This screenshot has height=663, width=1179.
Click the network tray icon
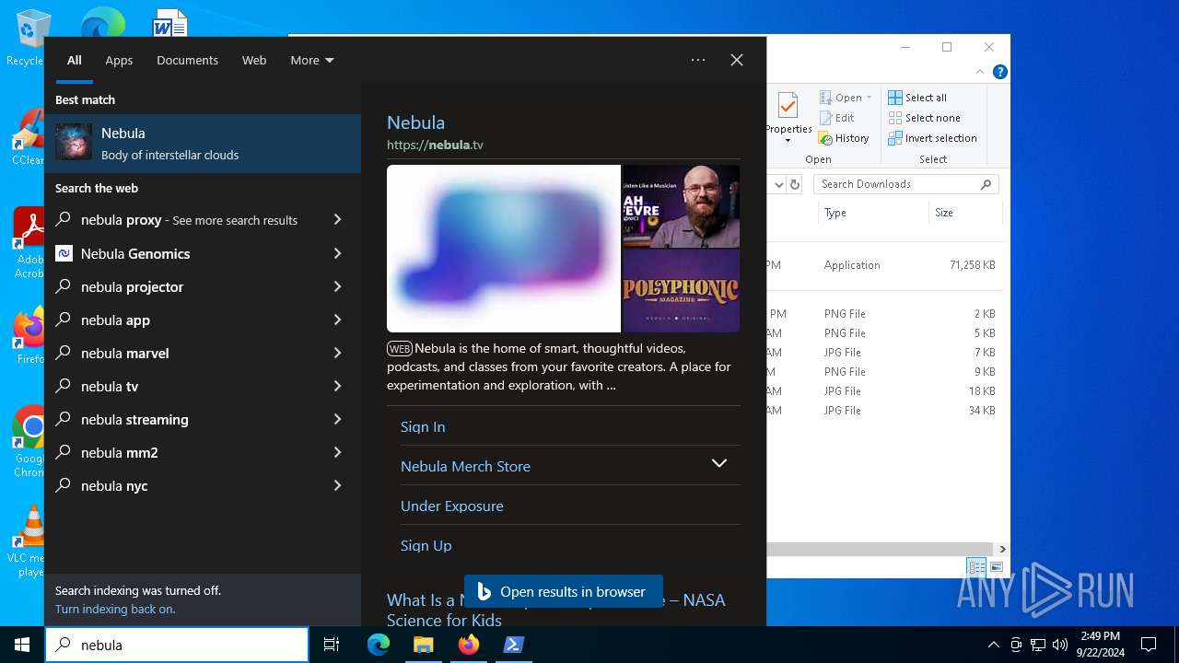pos(1038,645)
